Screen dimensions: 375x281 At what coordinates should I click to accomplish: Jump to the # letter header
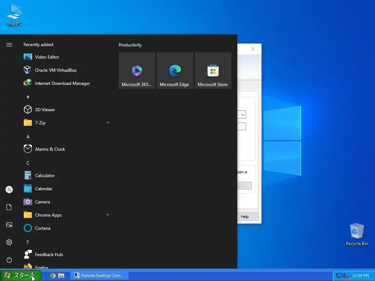(28, 97)
